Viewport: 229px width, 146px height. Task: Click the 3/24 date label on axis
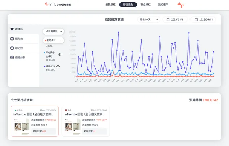click(187, 80)
